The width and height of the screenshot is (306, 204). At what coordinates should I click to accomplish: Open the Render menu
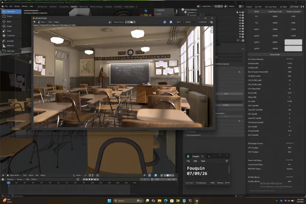(17, 6)
